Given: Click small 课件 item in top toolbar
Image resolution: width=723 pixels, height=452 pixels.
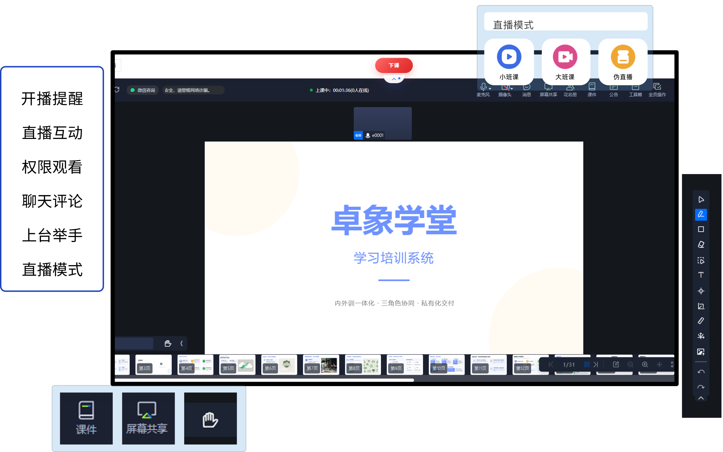Looking at the screenshot, I should tap(592, 90).
